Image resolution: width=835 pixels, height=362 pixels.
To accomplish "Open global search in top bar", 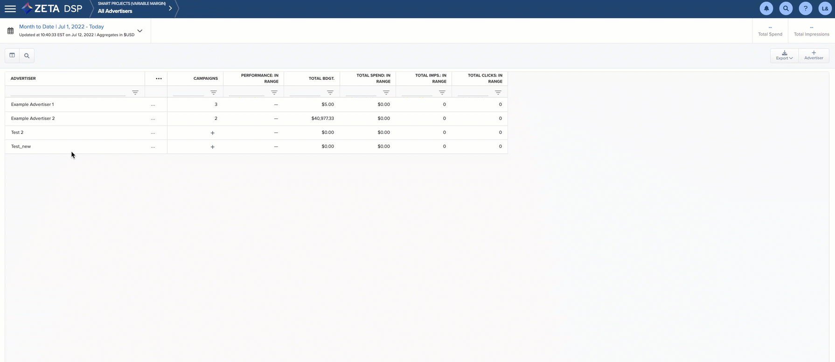I will [786, 8].
